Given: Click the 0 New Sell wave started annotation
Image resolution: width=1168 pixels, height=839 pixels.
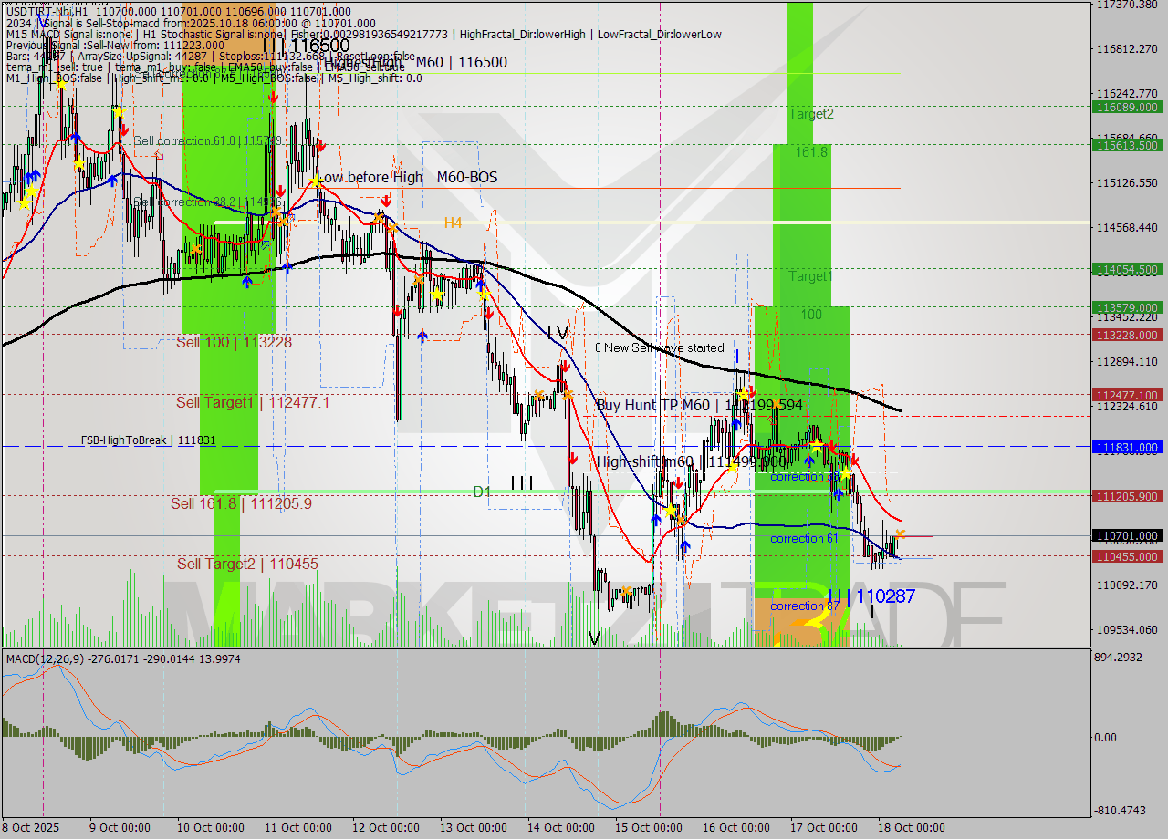Looking at the screenshot, I should [x=659, y=347].
